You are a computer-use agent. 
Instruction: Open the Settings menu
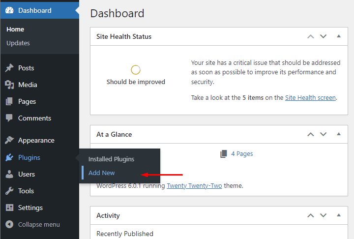[40, 208]
